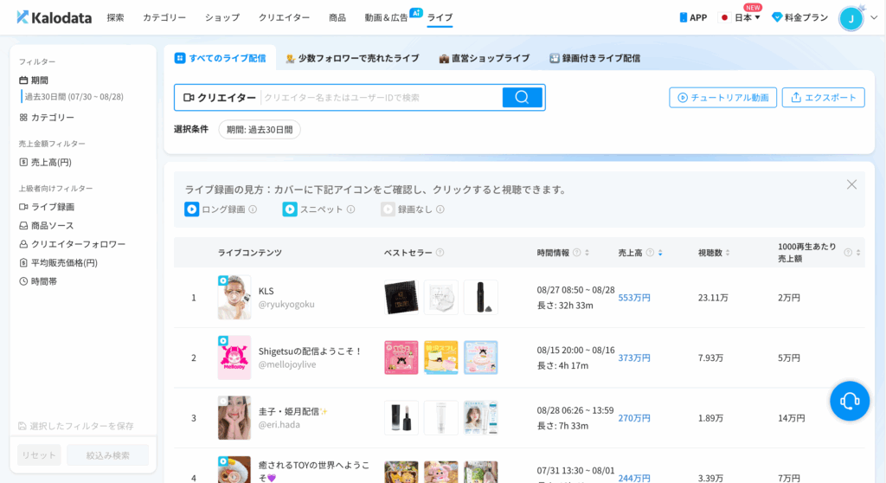This screenshot has width=886, height=483.
Task: Expand the 平均販売価格(円) filter
Action: point(58,263)
